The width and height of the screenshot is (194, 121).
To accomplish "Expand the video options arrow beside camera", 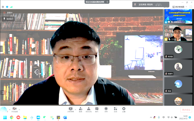I will (19, 109).
